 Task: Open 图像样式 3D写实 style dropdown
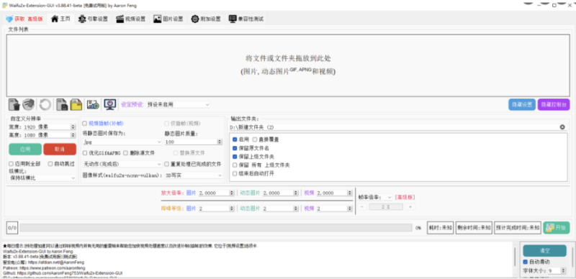[194, 175]
